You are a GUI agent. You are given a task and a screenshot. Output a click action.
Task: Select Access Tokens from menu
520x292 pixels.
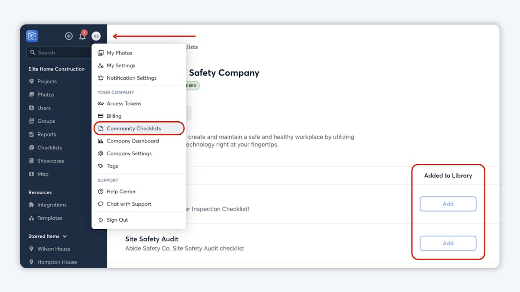coord(124,104)
